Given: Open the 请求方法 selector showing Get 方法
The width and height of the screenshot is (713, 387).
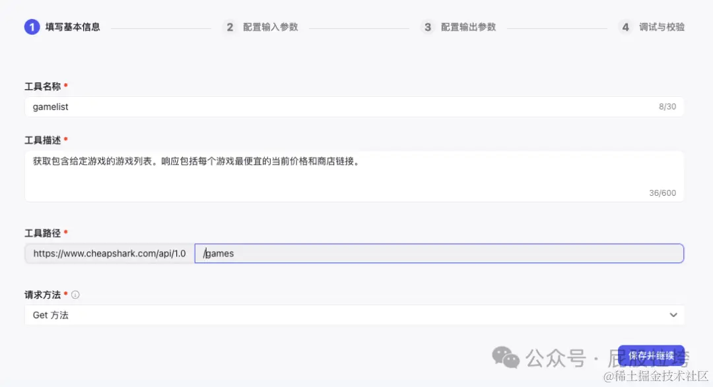Looking at the screenshot, I should 355,314.
